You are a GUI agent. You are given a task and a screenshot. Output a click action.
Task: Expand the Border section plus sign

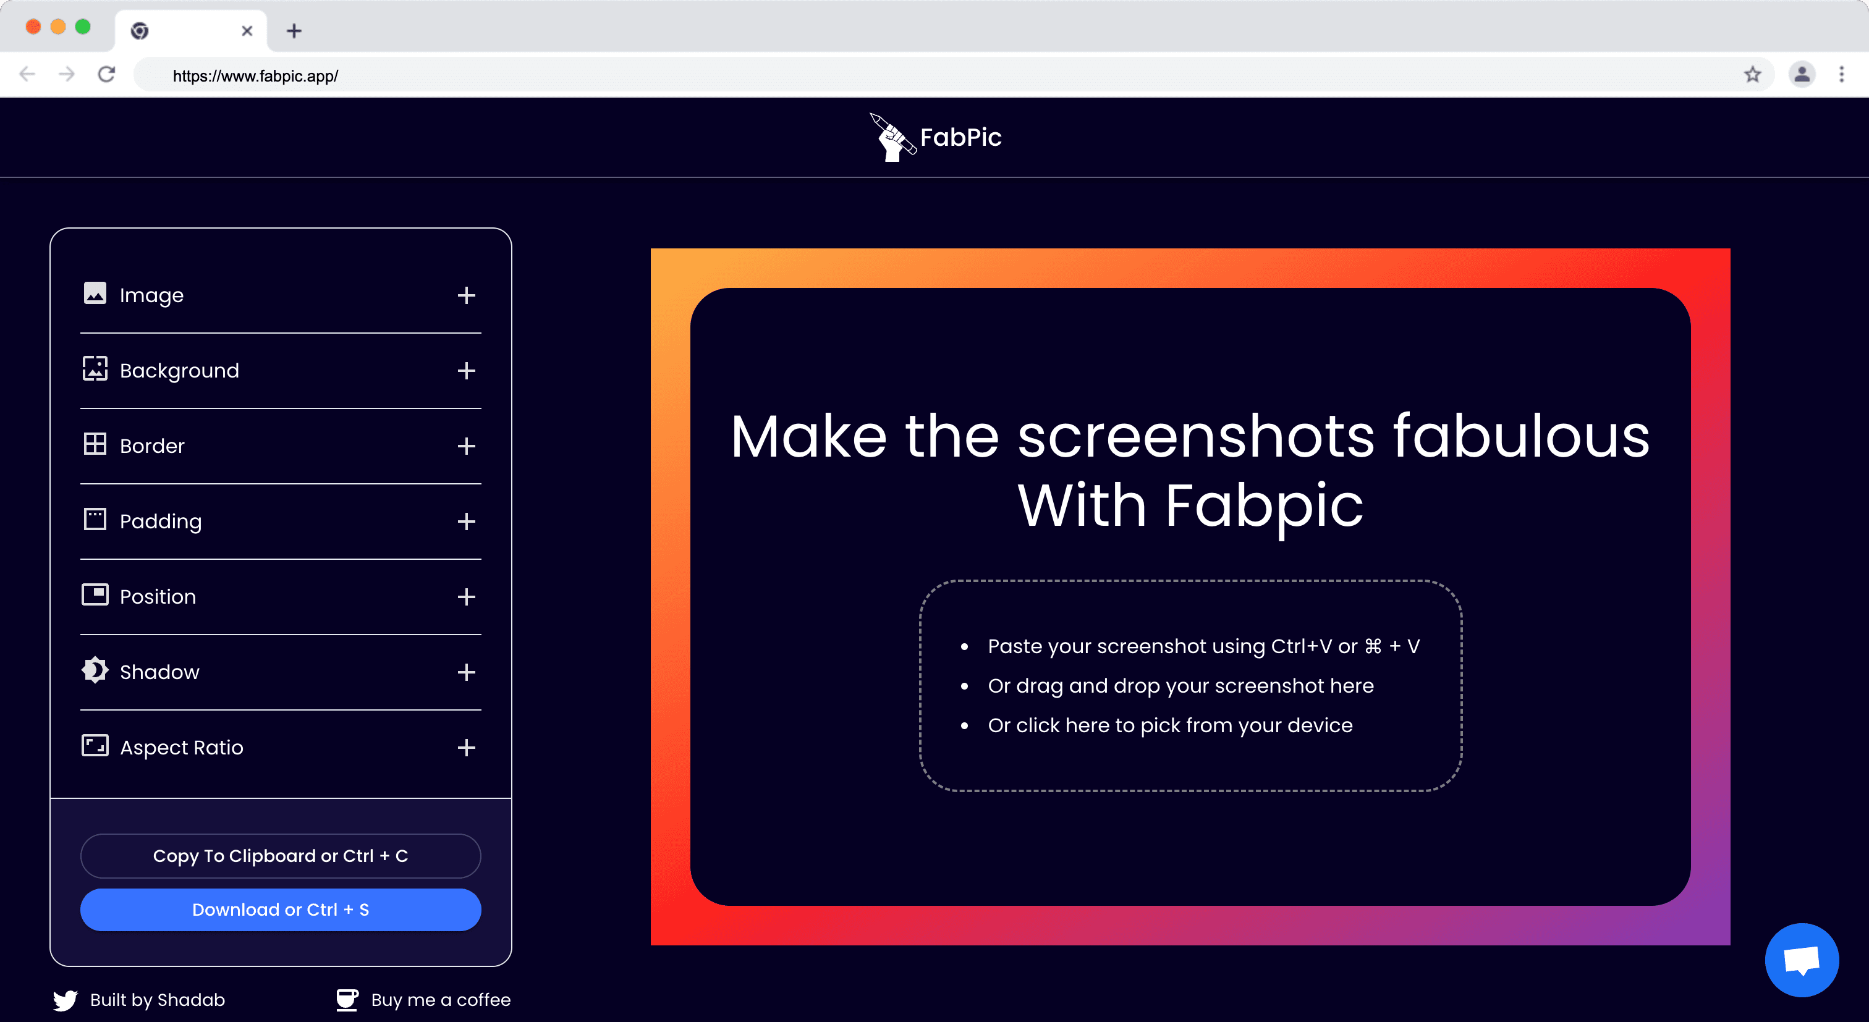467,446
